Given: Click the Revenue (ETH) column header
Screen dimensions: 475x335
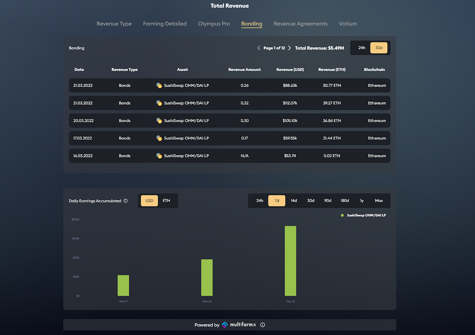Looking at the screenshot, I should (332, 70).
